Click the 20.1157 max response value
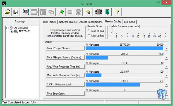Image resolution: width=173 pixels, height=106 pixels. [124, 72]
